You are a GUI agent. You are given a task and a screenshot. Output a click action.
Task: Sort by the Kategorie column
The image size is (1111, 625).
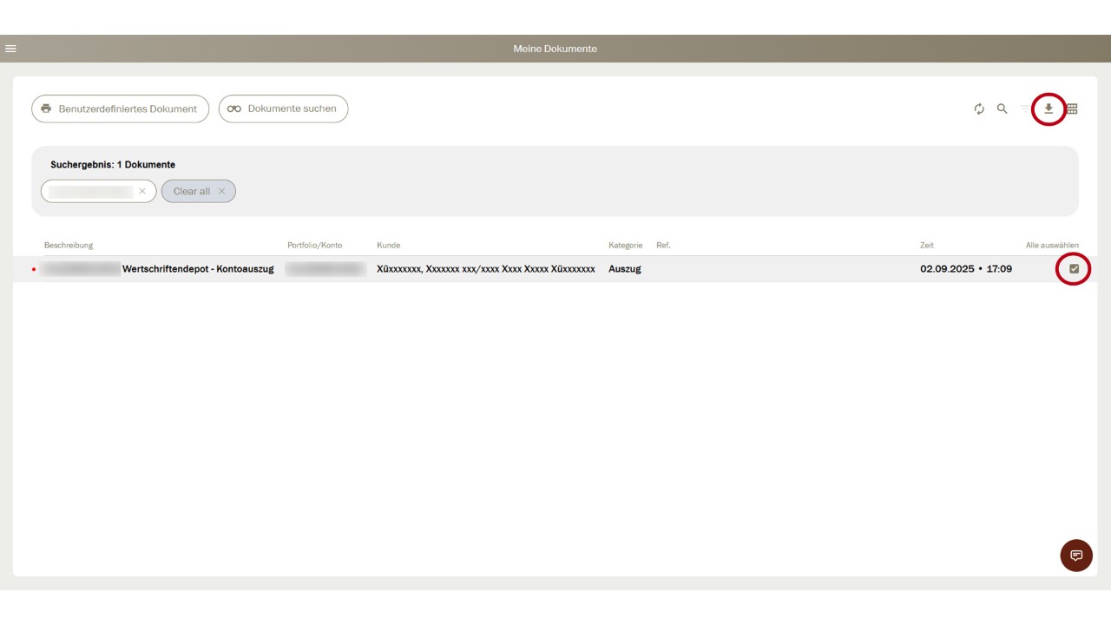click(625, 246)
